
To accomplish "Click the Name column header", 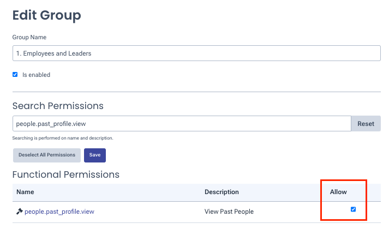I will [25, 192].
